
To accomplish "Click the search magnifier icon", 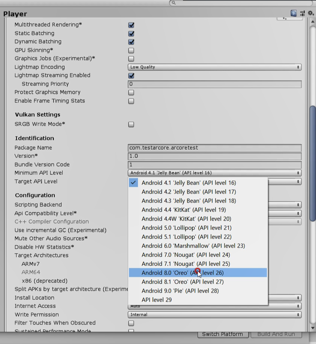I will point(174,3).
